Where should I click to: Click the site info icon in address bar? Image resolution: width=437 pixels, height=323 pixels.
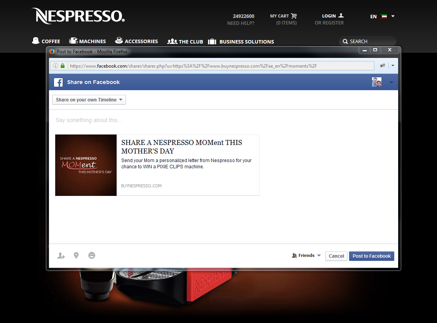click(x=56, y=66)
